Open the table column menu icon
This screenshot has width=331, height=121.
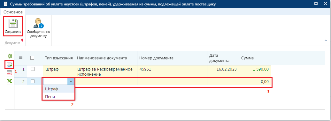pyautogui.click(x=21, y=58)
